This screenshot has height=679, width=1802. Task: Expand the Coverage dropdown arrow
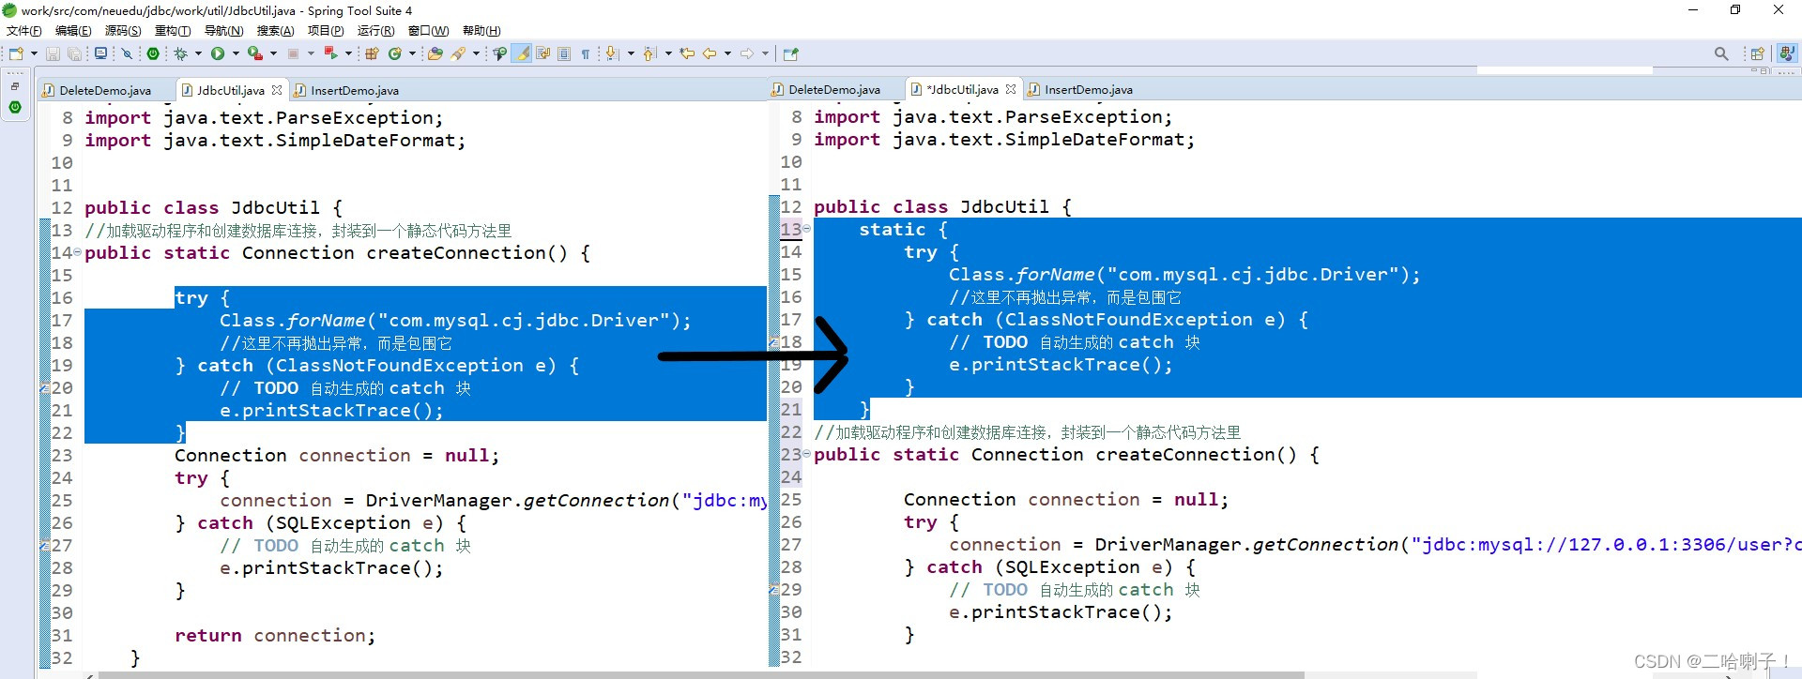[273, 53]
